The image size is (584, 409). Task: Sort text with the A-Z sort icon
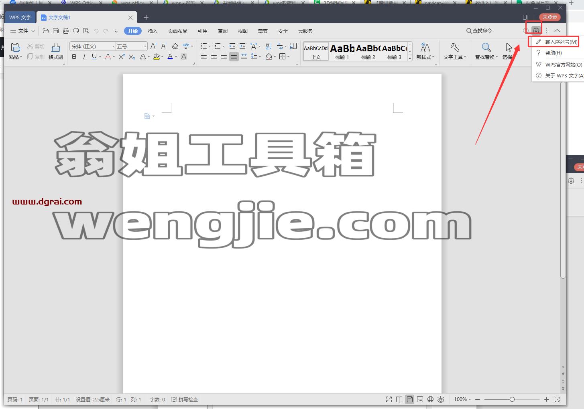[x=269, y=46]
